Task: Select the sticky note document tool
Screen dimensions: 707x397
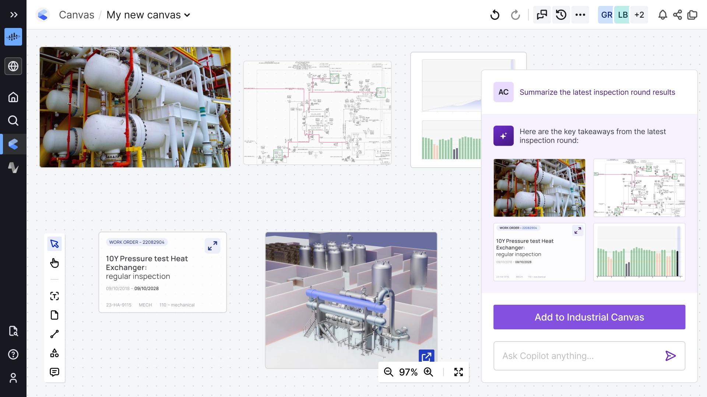Action: [54, 315]
